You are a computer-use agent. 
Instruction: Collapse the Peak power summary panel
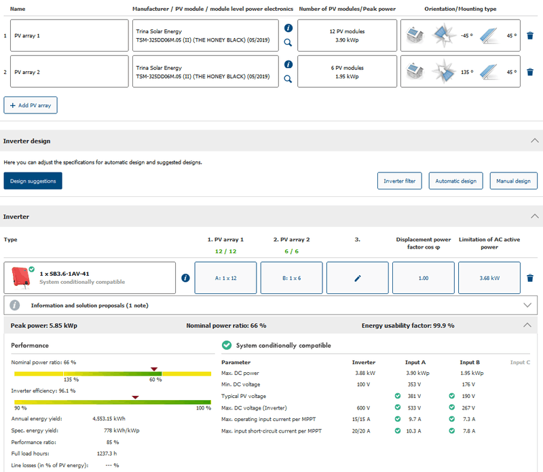[527, 325]
